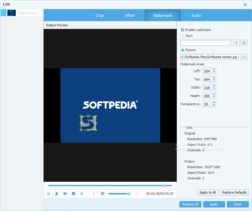252x211 pixels.
Task: Decrease the Top value
Action: 214,80
